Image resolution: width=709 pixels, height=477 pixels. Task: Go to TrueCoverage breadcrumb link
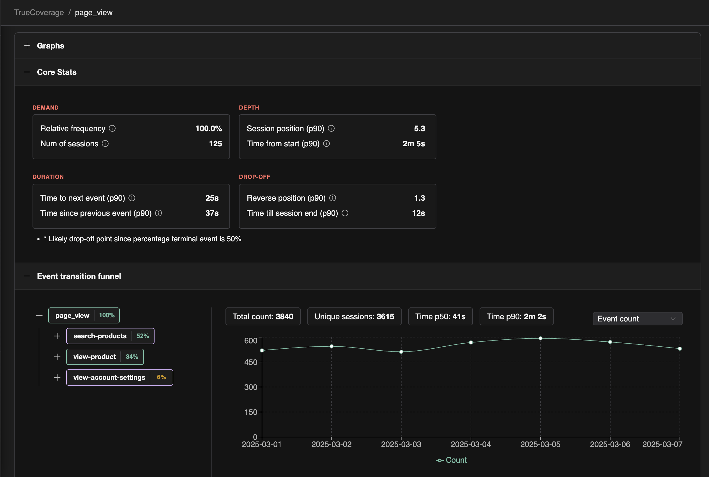[39, 13]
